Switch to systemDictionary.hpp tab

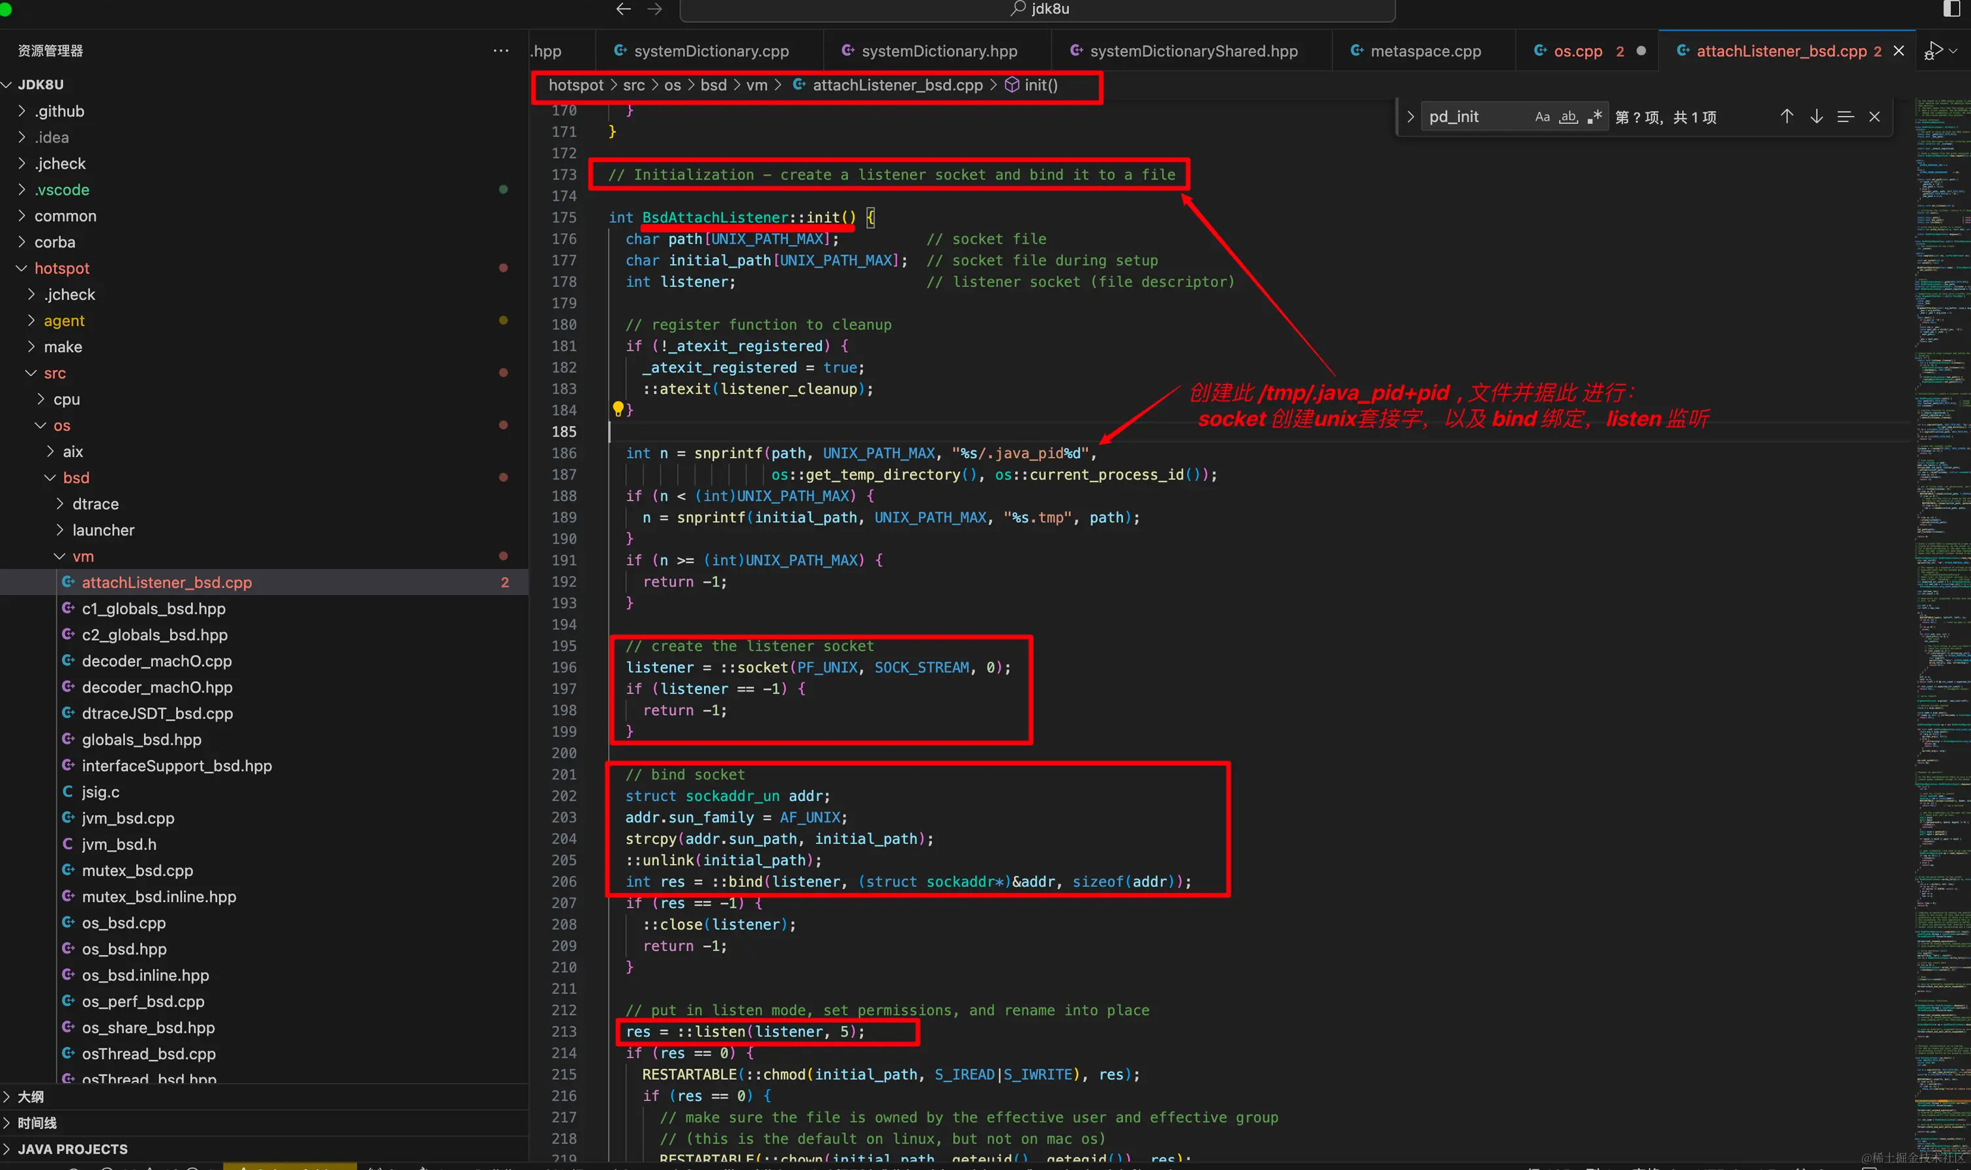coord(938,50)
